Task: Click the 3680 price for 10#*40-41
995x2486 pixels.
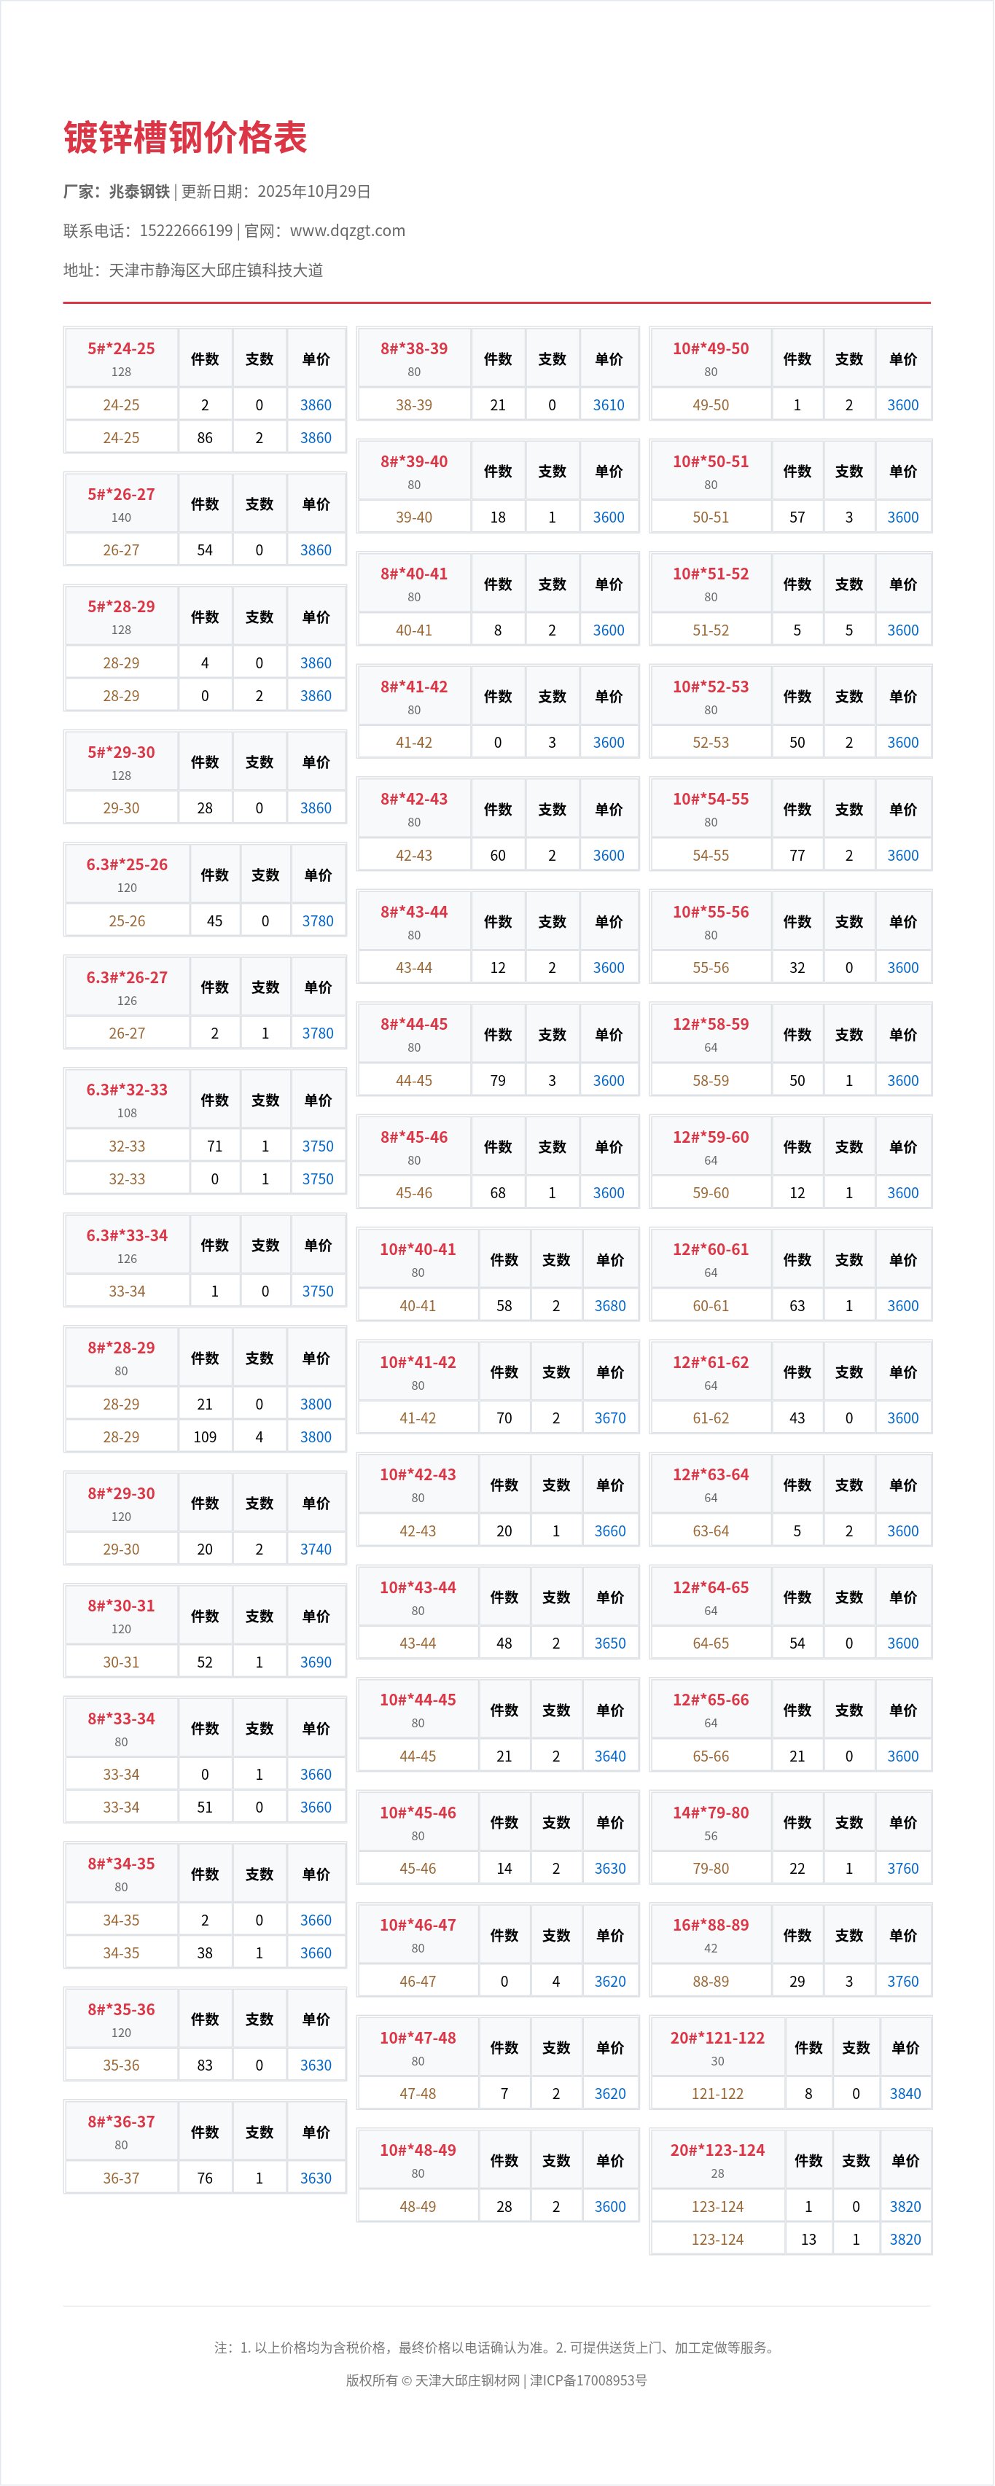Action: pos(610,1306)
